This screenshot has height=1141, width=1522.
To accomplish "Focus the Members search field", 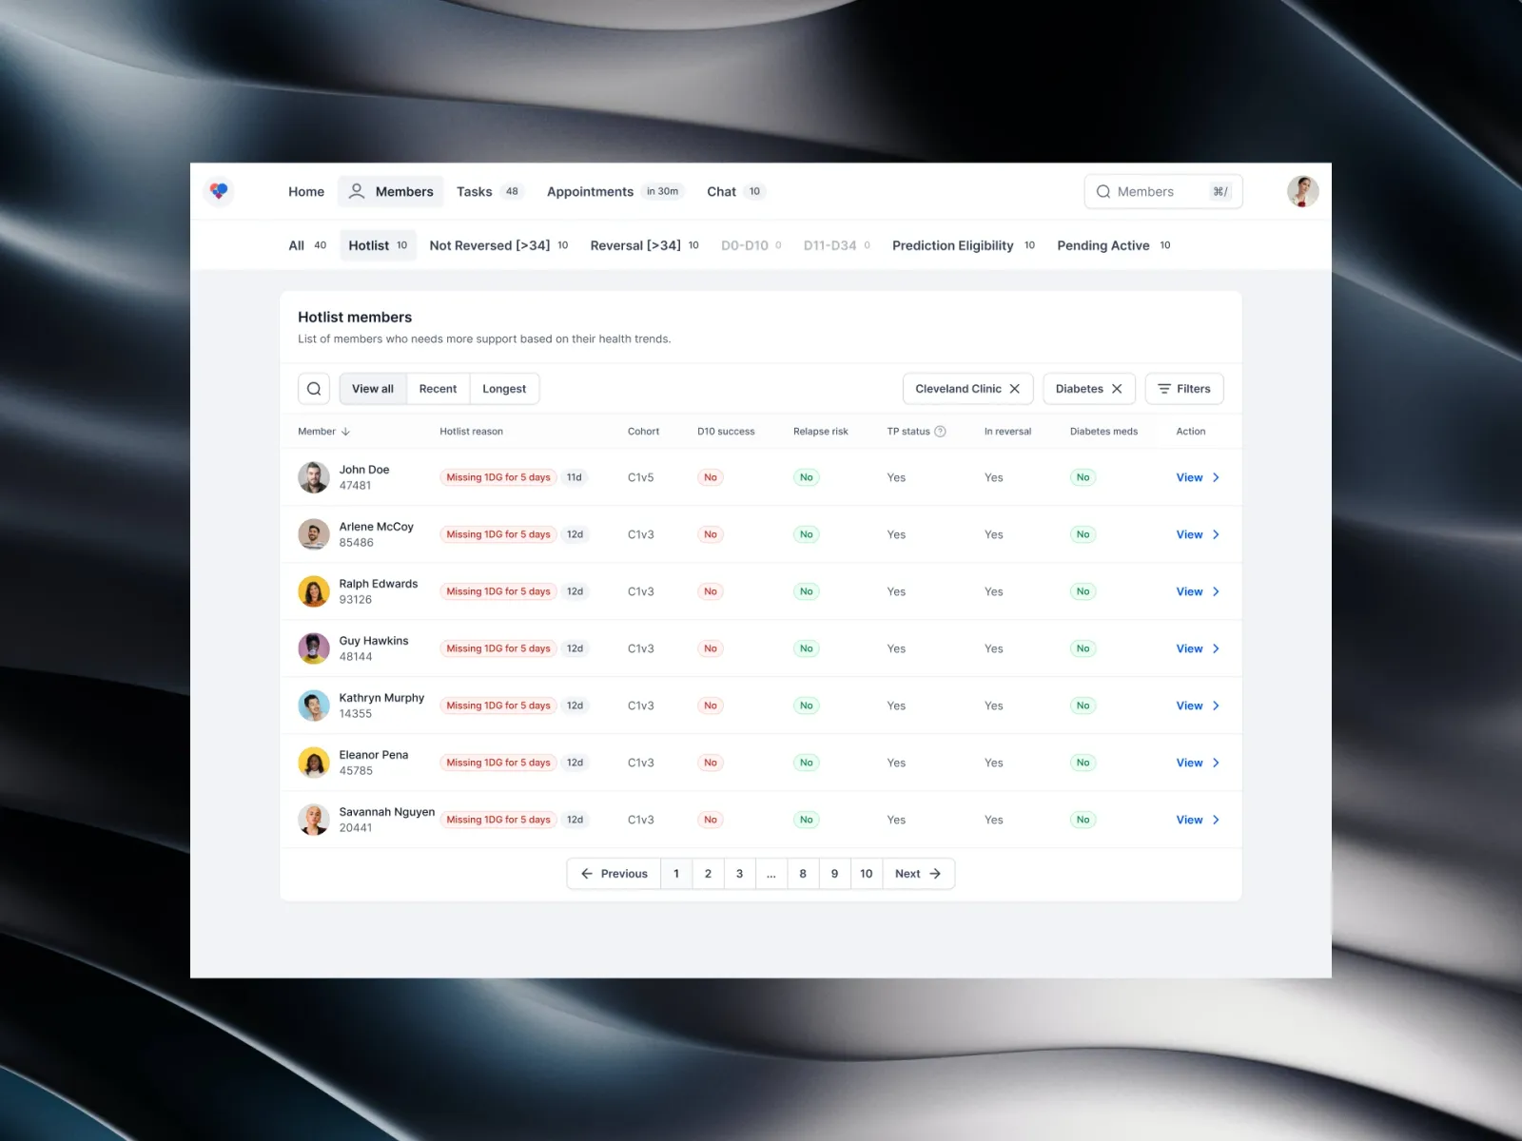I will coord(1163,191).
